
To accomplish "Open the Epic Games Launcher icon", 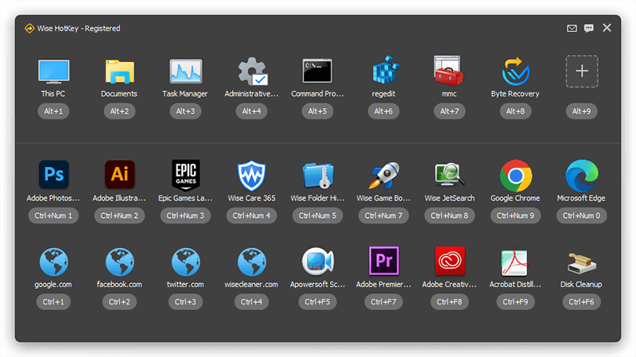I will point(186,175).
